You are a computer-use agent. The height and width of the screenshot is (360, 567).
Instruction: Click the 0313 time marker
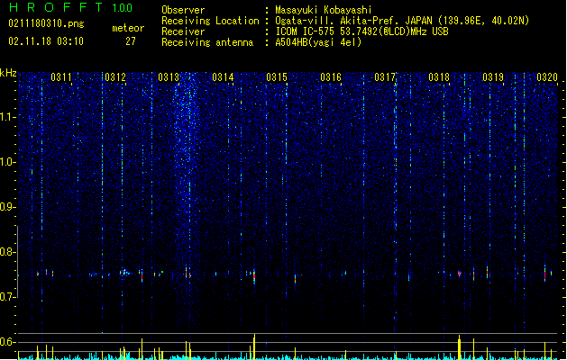pos(169,77)
